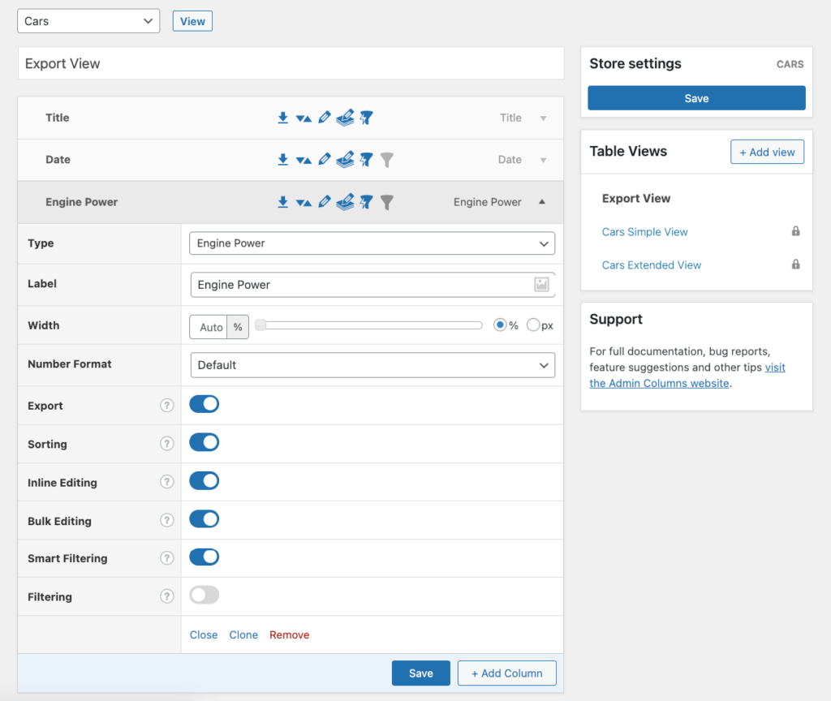Click the Smart Filtering icon on the Date row
The image size is (831, 701).
(366, 160)
